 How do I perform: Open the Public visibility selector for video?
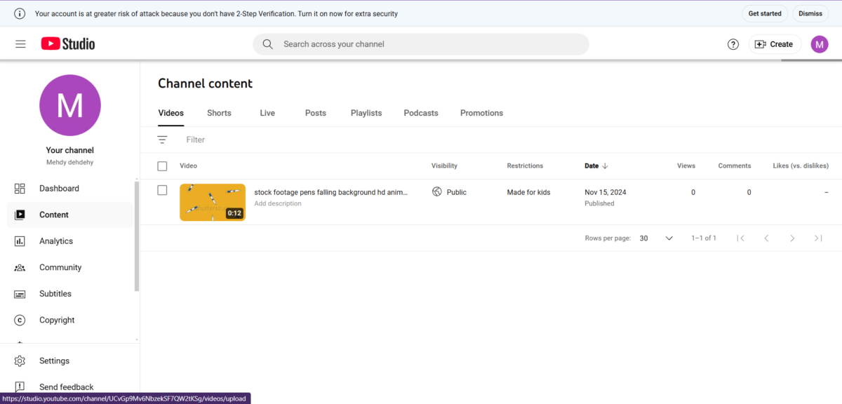[450, 192]
